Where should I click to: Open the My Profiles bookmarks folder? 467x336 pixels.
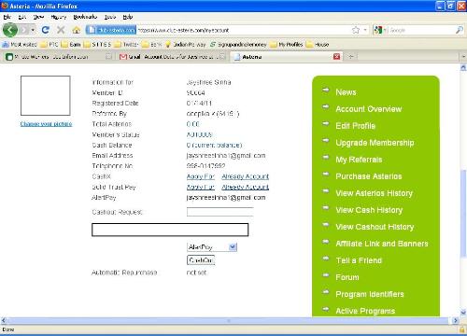(x=287, y=45)
